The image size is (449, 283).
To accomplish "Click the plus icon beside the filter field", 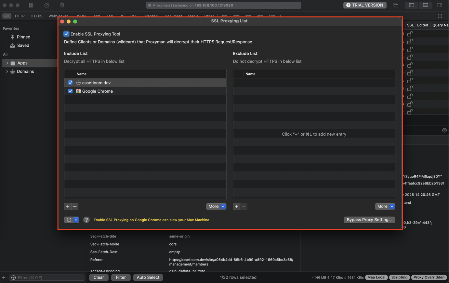I will tap(4, 277).
